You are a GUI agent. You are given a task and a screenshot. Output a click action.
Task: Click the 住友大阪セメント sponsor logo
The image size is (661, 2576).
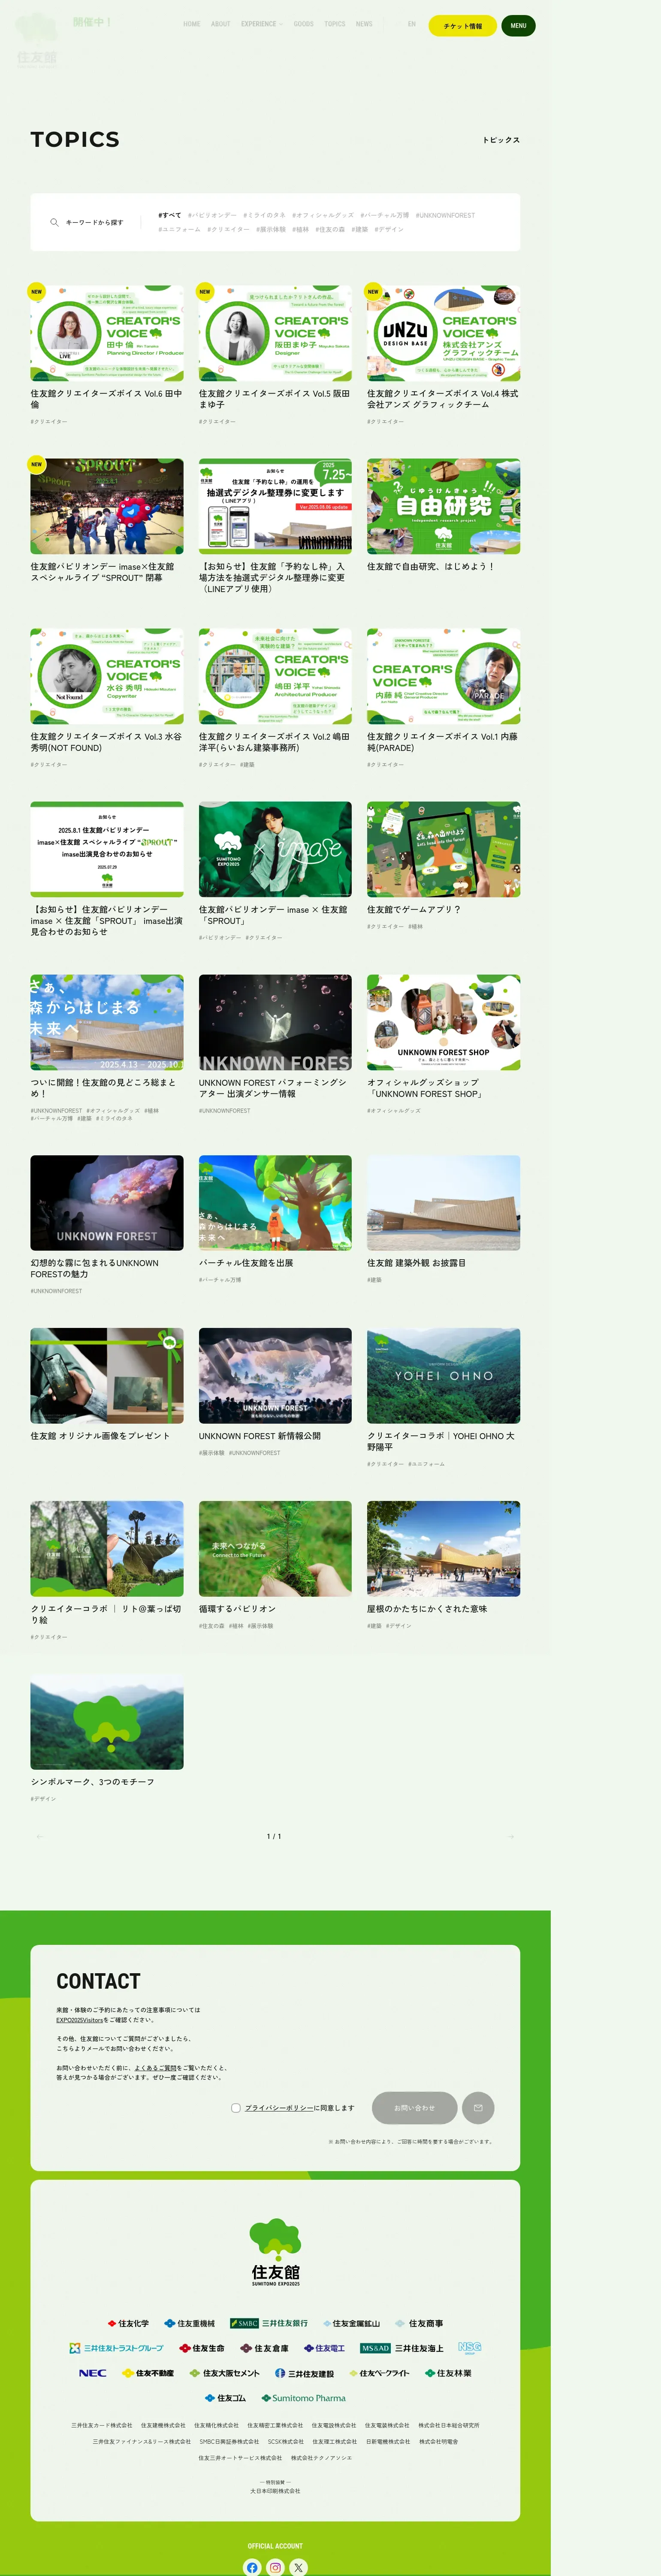coord(225,2373)
